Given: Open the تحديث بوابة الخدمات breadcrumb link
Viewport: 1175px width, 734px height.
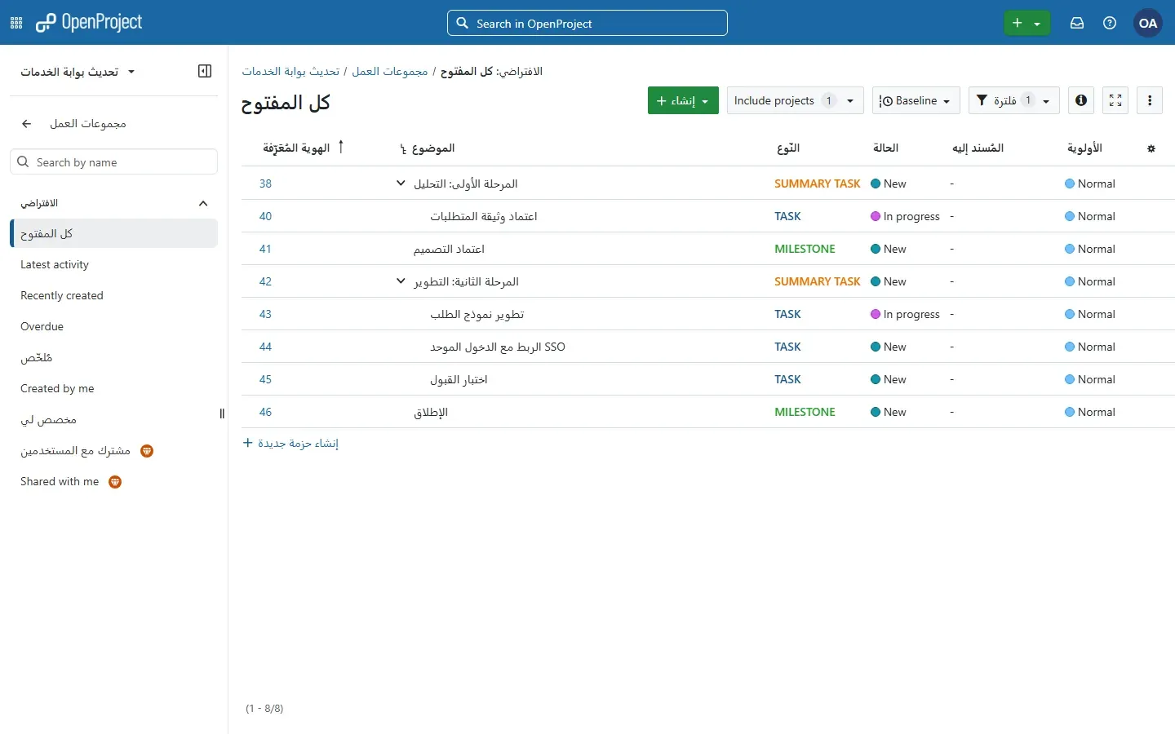Looking at the screenshot, I should click(290, 72).
